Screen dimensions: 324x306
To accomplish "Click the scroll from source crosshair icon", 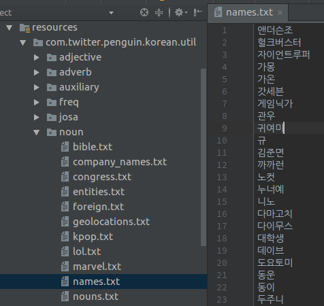I will 144,12.
